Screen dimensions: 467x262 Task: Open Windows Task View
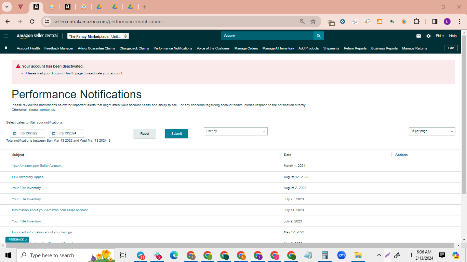123,255
